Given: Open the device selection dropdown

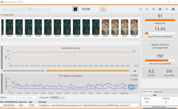Looking at the screenshot, I should 14,9.
